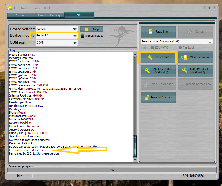Screen dimensions: 222x186
Task: Switch to the FRP tab
Action: 79,15
